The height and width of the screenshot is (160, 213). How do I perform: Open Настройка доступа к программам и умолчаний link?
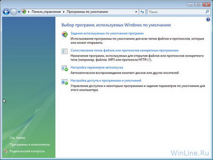(106, 81)
